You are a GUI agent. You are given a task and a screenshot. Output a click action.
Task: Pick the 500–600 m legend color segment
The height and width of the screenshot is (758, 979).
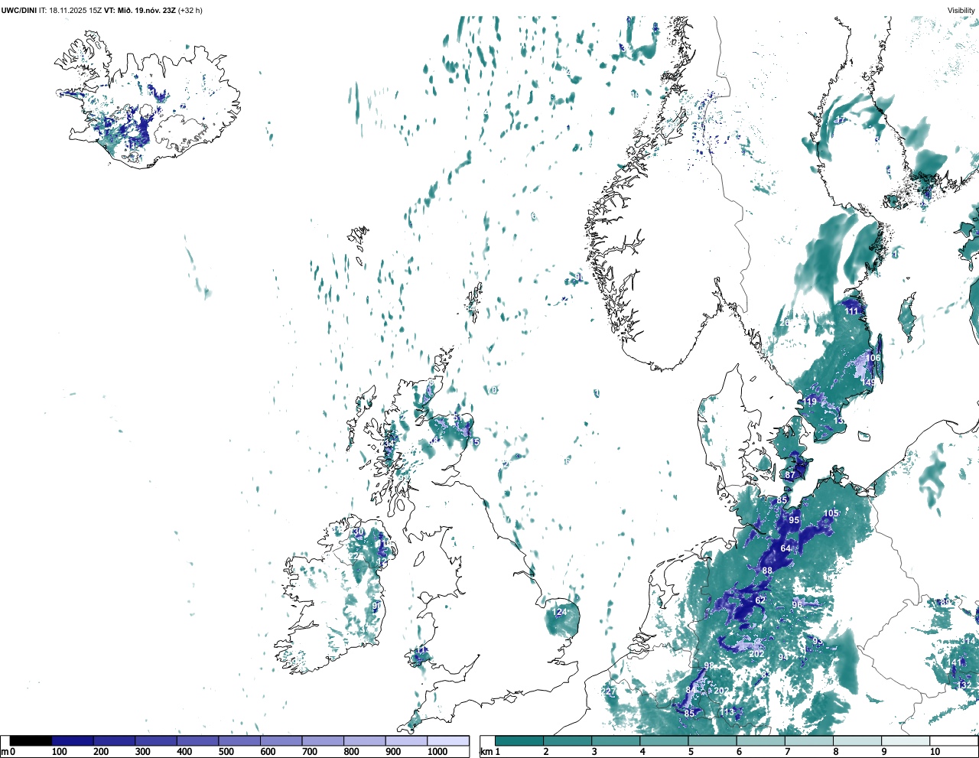(239, 740)
